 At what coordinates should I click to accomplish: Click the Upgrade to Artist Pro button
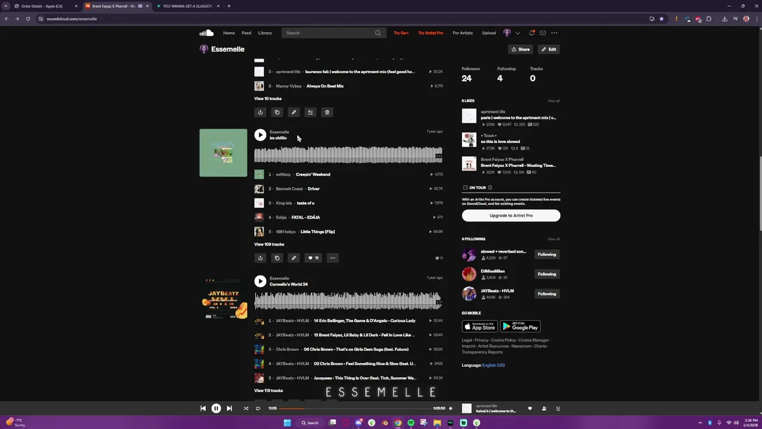[511, 215]
